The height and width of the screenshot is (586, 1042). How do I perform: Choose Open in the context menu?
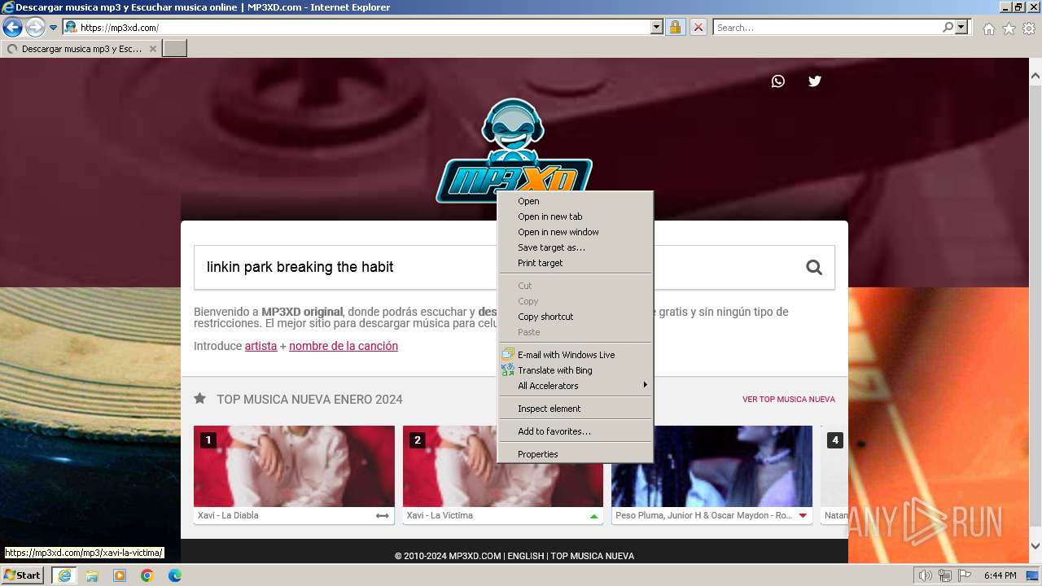[x=575, y=201]
